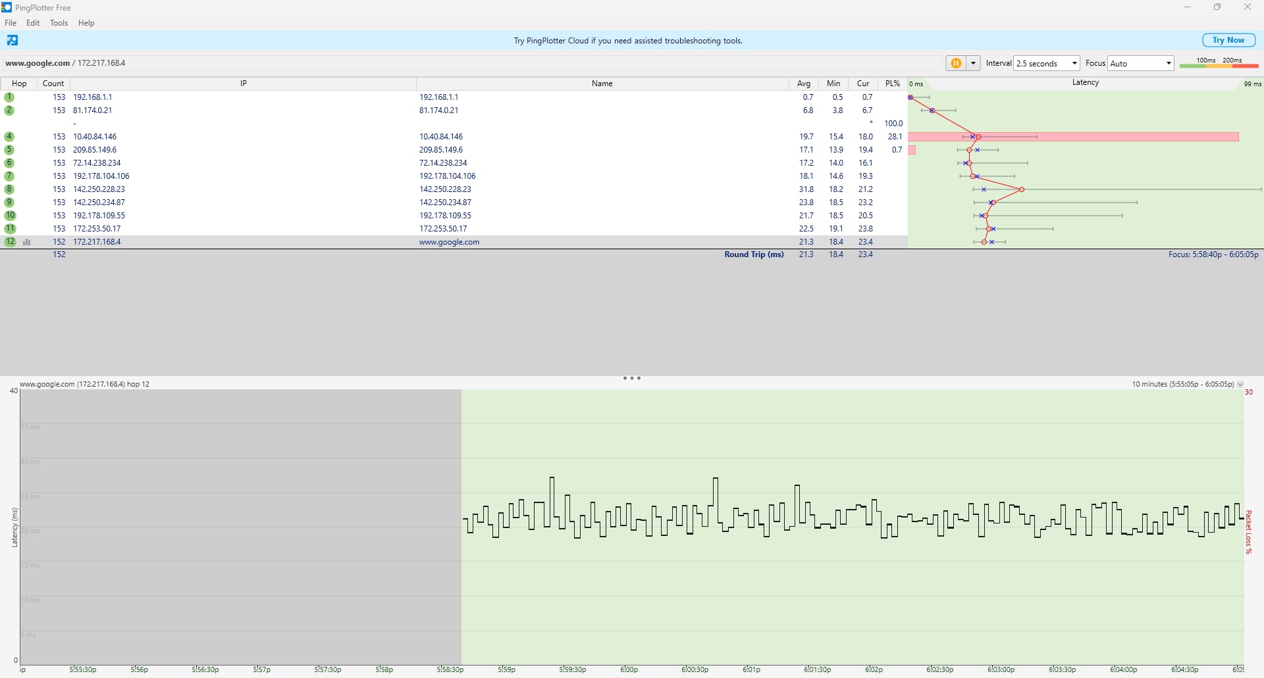Screen dimensions: 1264x678
Task: Click the hop 12 green circle
Action: pyautogui.click(x=9, y=242)
